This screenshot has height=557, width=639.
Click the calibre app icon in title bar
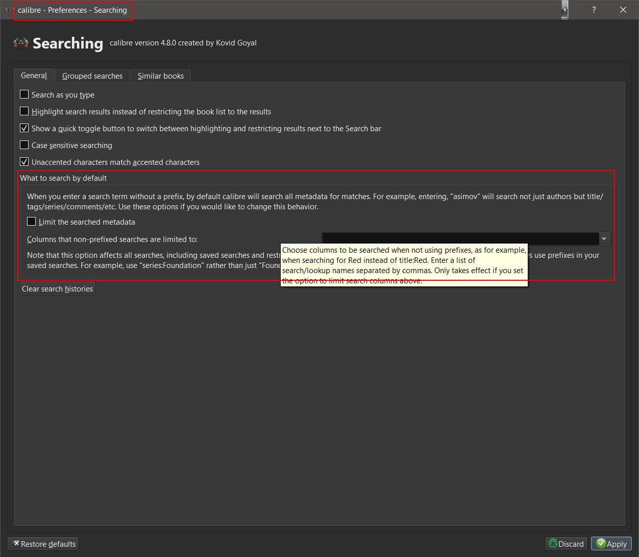[x=9, y=10]
